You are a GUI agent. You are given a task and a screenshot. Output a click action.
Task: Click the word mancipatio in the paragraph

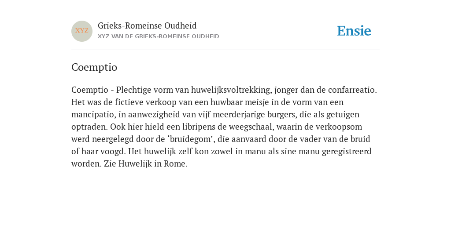93,115
